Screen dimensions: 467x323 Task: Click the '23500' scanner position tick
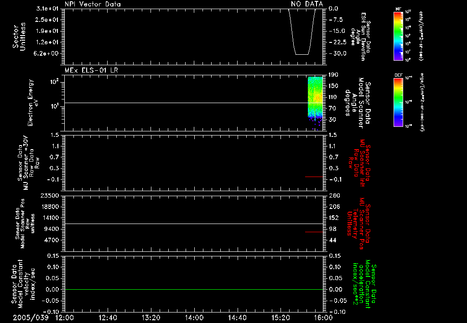pyautogui.click(x=49, y=195)
